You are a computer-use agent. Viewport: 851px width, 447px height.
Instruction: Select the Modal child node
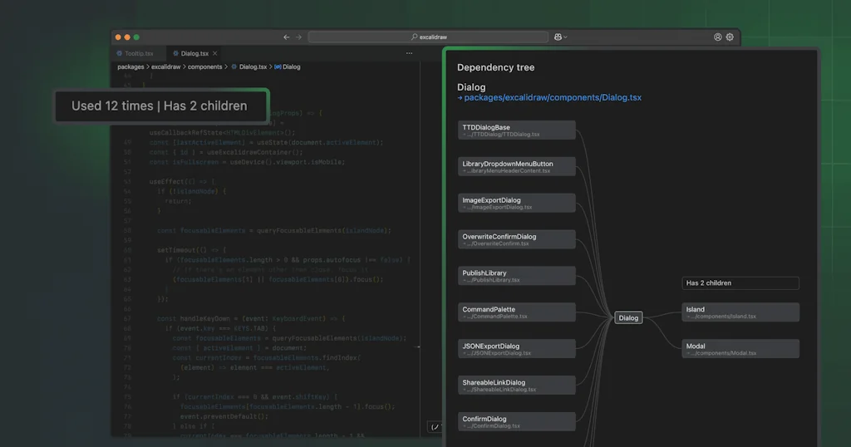coord(740,349)
